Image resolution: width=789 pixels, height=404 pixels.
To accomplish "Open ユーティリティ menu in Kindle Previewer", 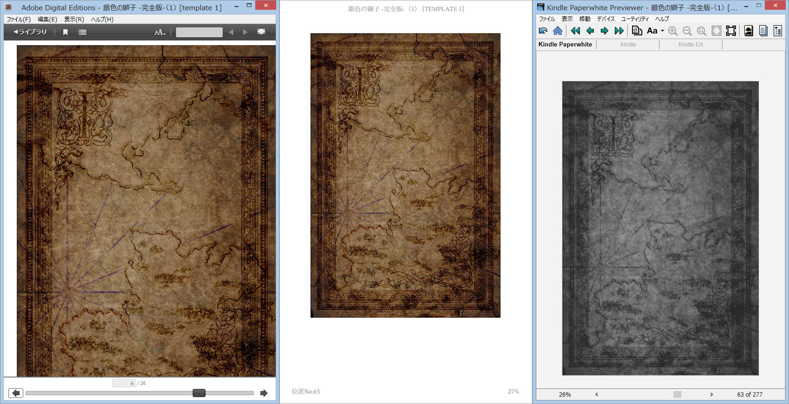I will pos(635,19).
